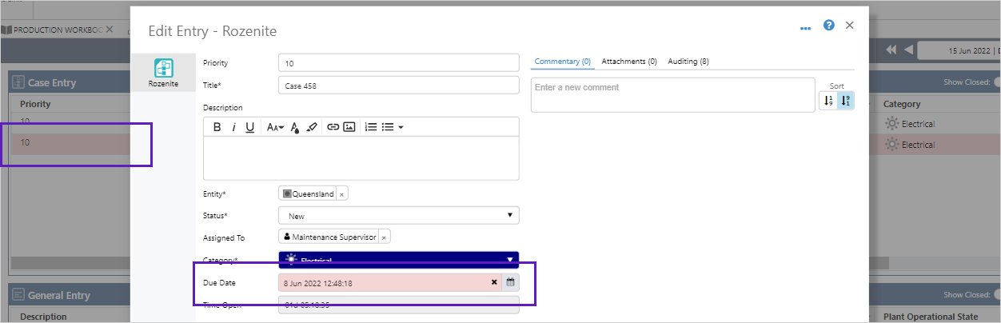The image size is (1001, 323).
Task: Switch to the Attachments (0) tab
Action: coord(629,62)
